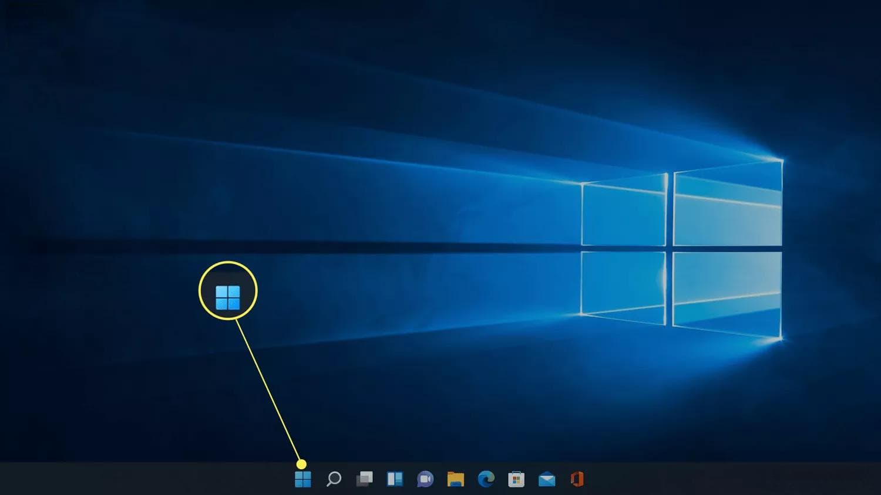Viewport: 881px width, 495px height.
Task: Open the Widgets panel icon
Action: [x=395, y=479]
